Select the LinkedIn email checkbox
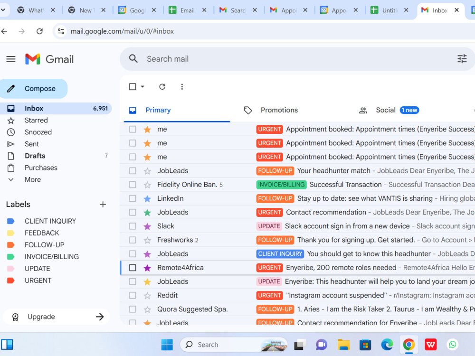The image size is (475, 356). tap(133, 198)
